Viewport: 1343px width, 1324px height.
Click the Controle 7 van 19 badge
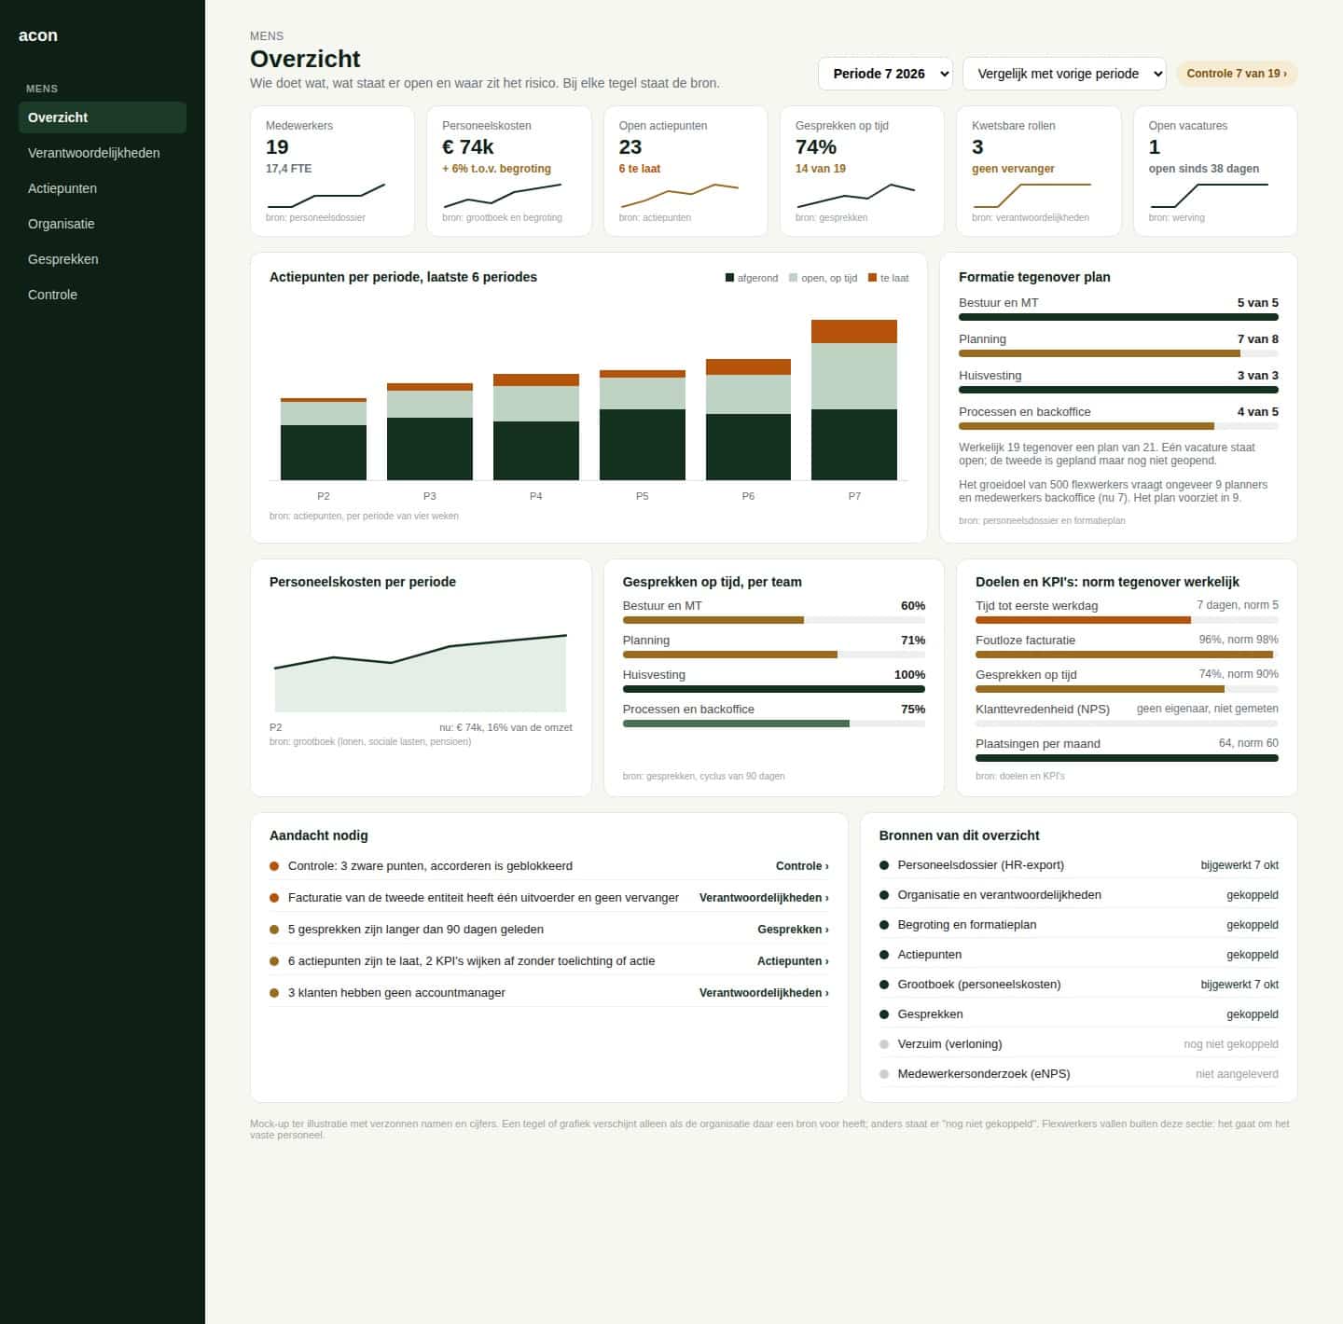pyautogui.click(x=1237, y=74)
